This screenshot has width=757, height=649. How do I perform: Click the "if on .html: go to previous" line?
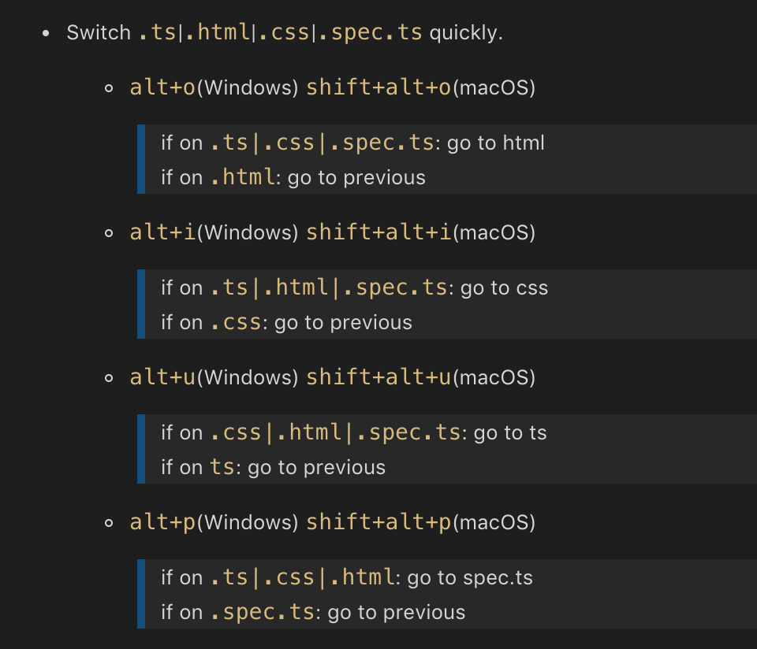coord(293,177)
